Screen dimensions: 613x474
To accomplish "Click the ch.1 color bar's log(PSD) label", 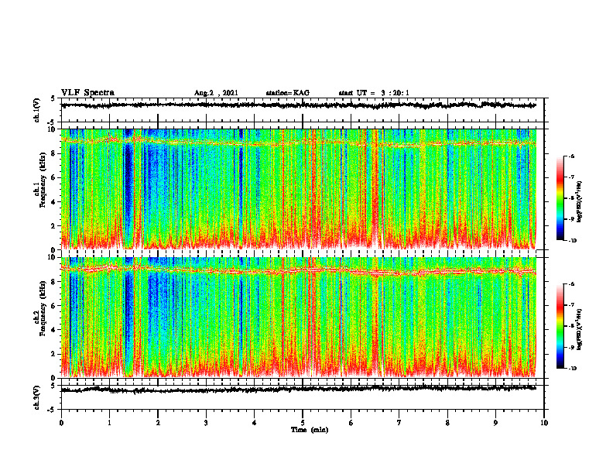I will (580, 201).
